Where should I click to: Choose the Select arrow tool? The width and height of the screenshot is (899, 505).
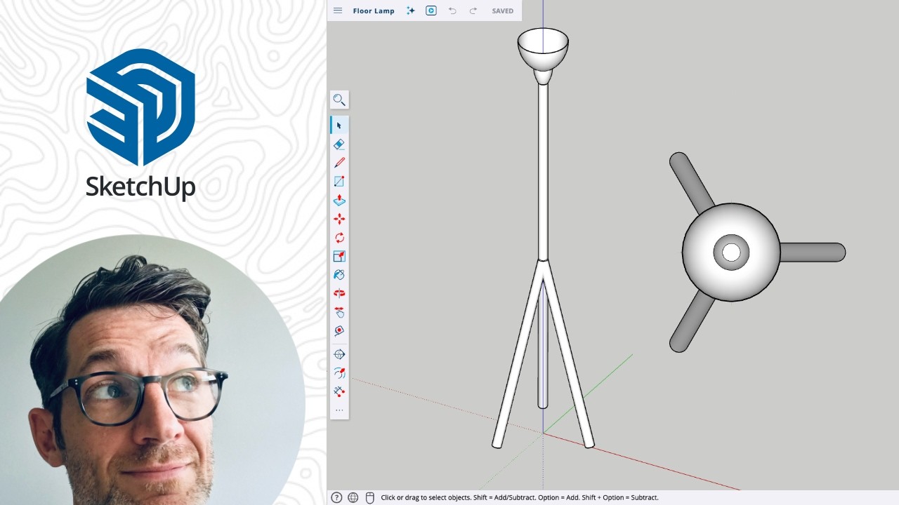pyautogui.click(x=339, y=126)
